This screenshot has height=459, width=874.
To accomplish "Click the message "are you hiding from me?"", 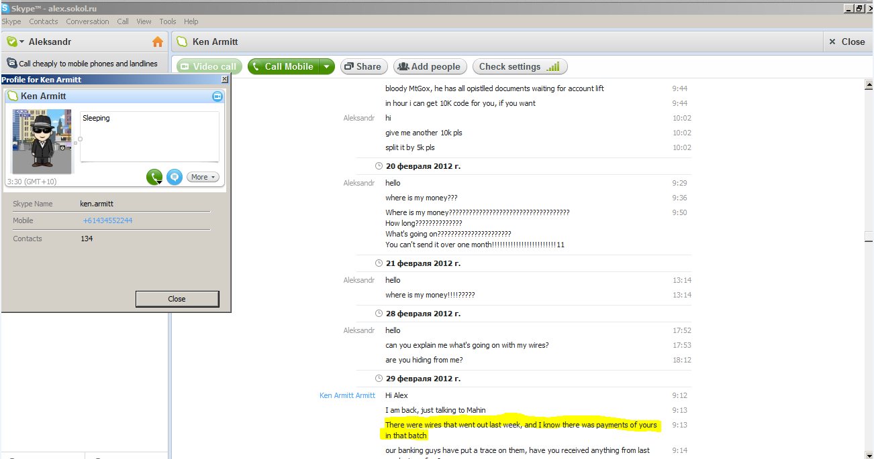I will pos(424,360).
